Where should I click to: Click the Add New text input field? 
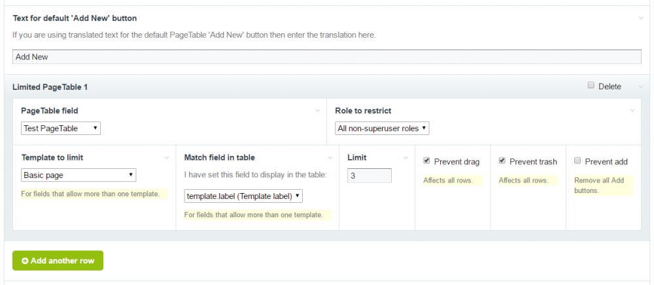[327, 57]
